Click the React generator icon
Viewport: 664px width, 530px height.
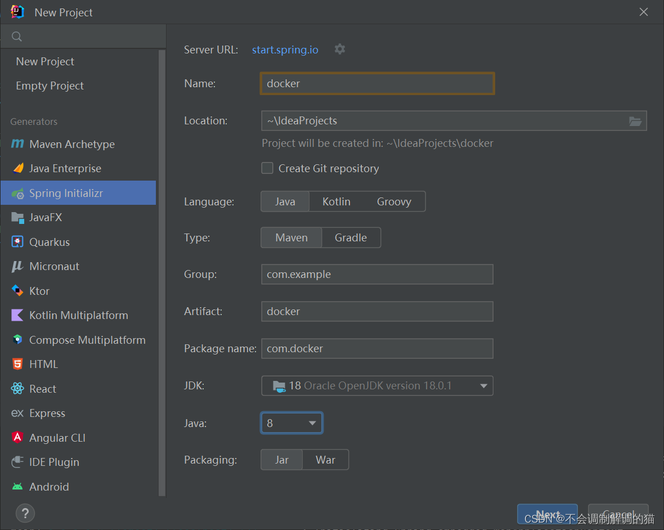(17, 388)
